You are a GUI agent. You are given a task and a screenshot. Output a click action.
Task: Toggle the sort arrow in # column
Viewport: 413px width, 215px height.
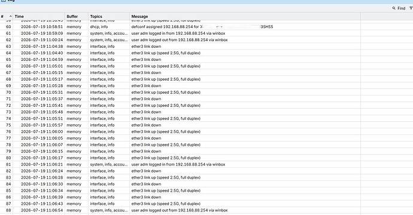(x=11, y=16)
